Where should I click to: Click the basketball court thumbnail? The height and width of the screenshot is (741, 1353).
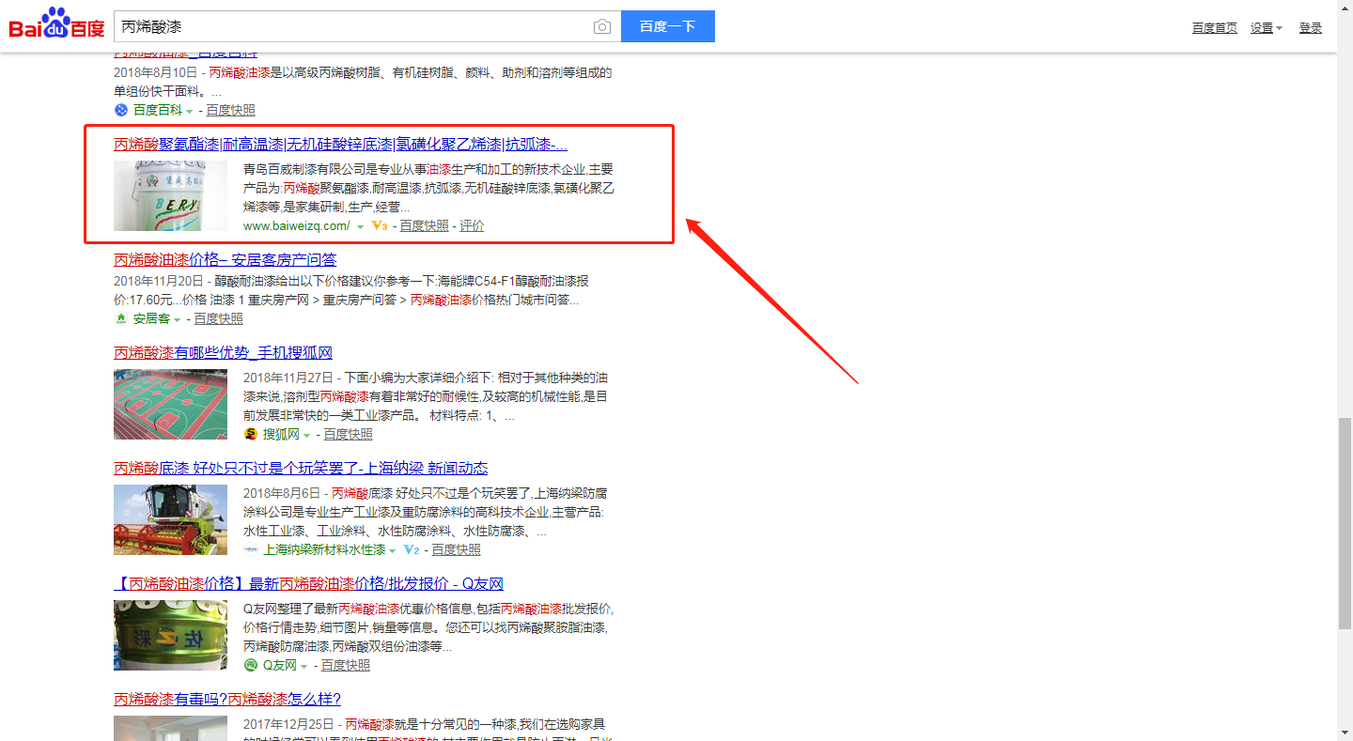(x=171, y=404)
